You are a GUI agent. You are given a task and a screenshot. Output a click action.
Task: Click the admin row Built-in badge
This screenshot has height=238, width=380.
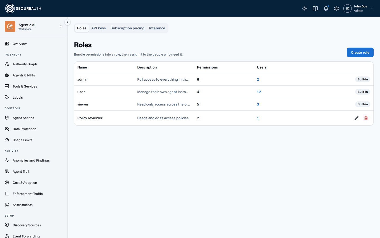point(363,79)
